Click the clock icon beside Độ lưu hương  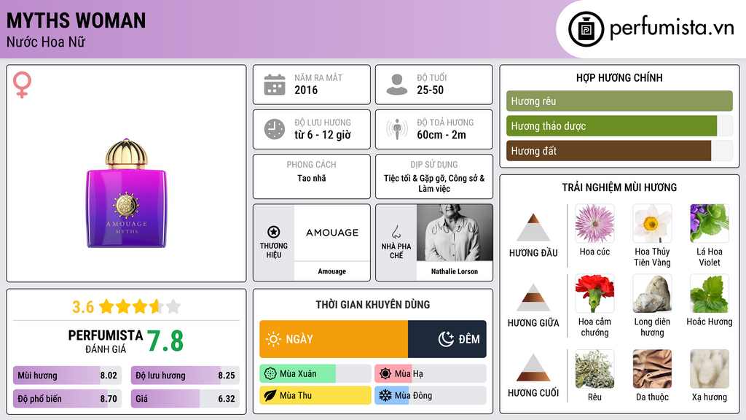coord(275,129)
